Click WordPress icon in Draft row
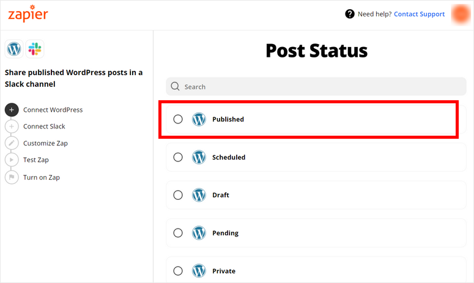Image resolution: width=474 pixels, height=283 pixels. (x=199, y=195)
